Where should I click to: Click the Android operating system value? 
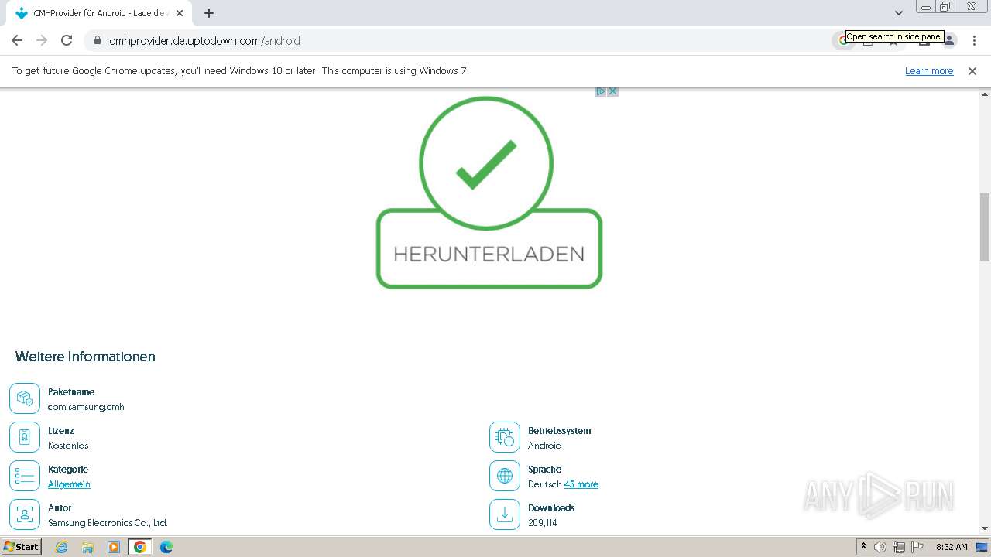tap(545, 446)
